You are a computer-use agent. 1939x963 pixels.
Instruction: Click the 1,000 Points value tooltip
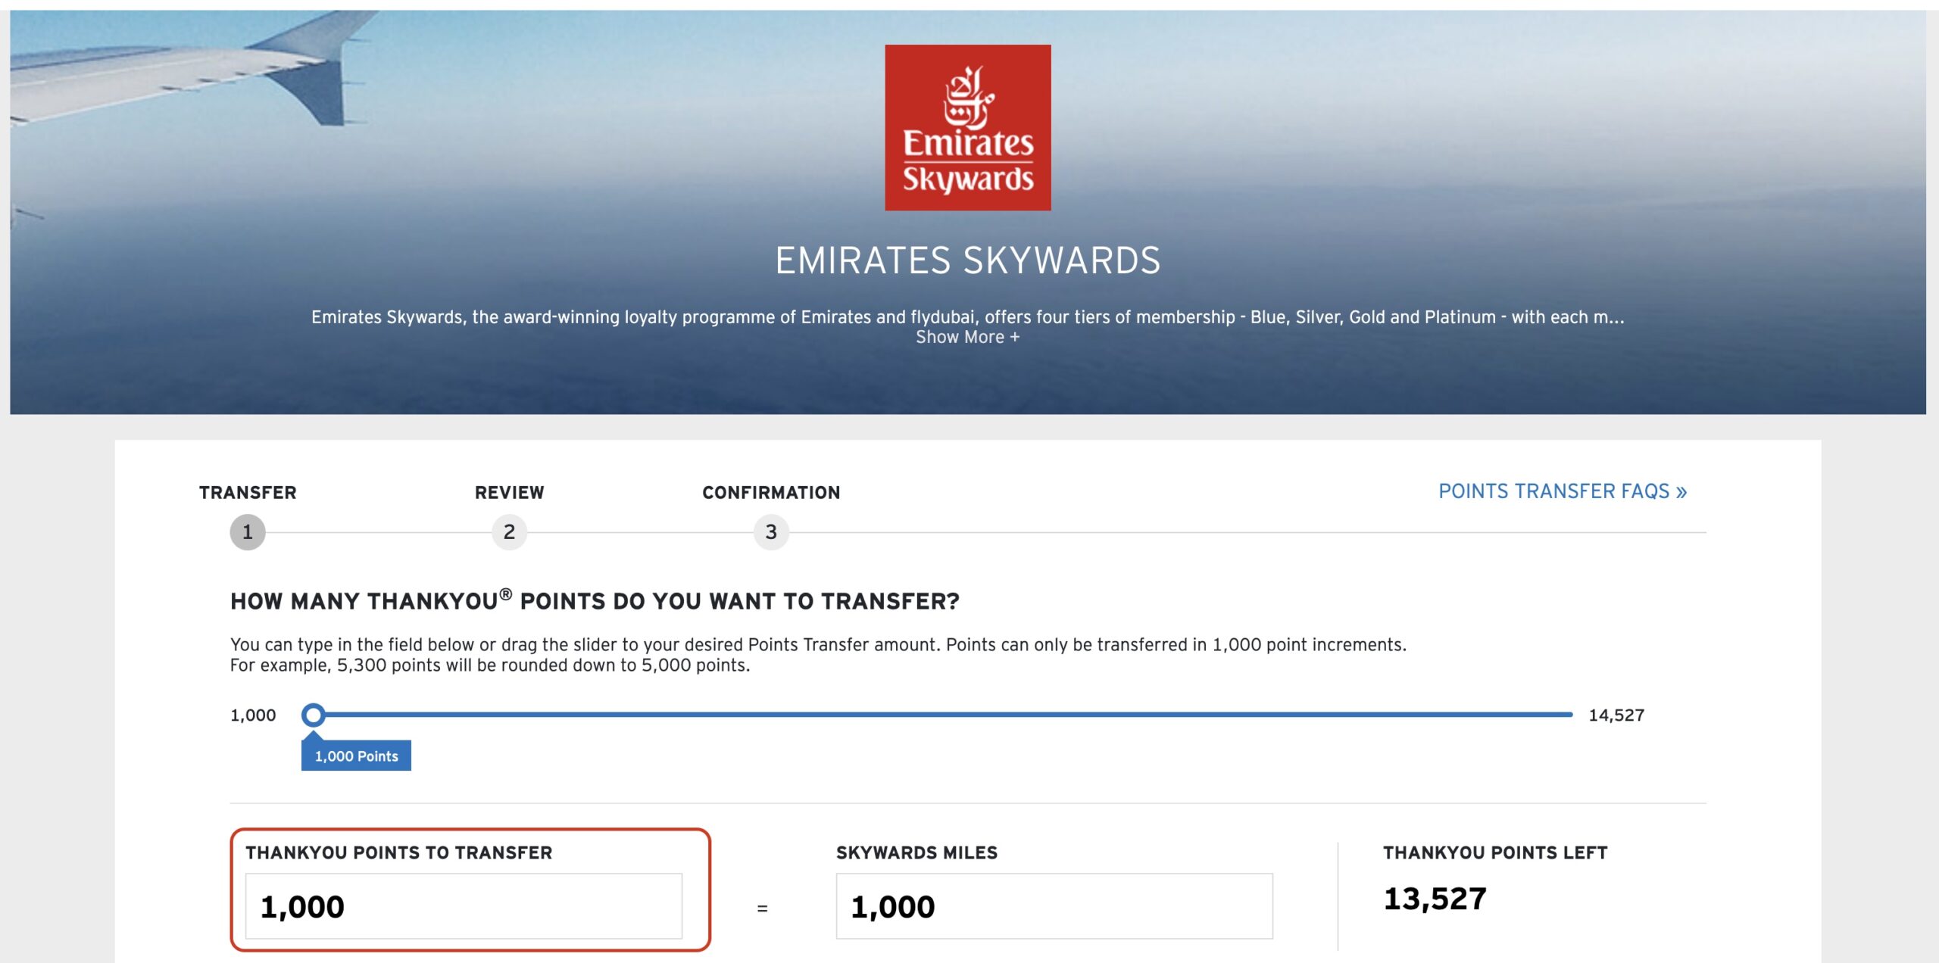coord(356,754)
